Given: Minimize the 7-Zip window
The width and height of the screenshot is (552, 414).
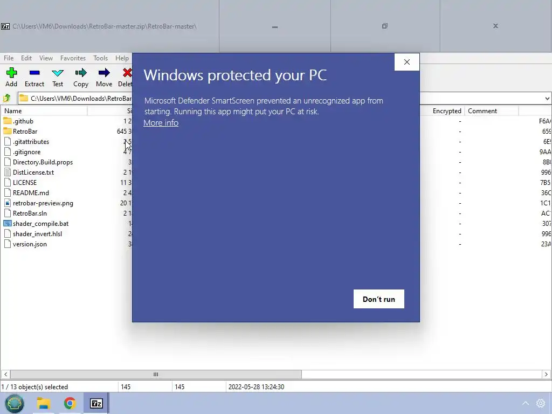Looking at the screenshot, I should pyautogui.click(x=275, y=26).
